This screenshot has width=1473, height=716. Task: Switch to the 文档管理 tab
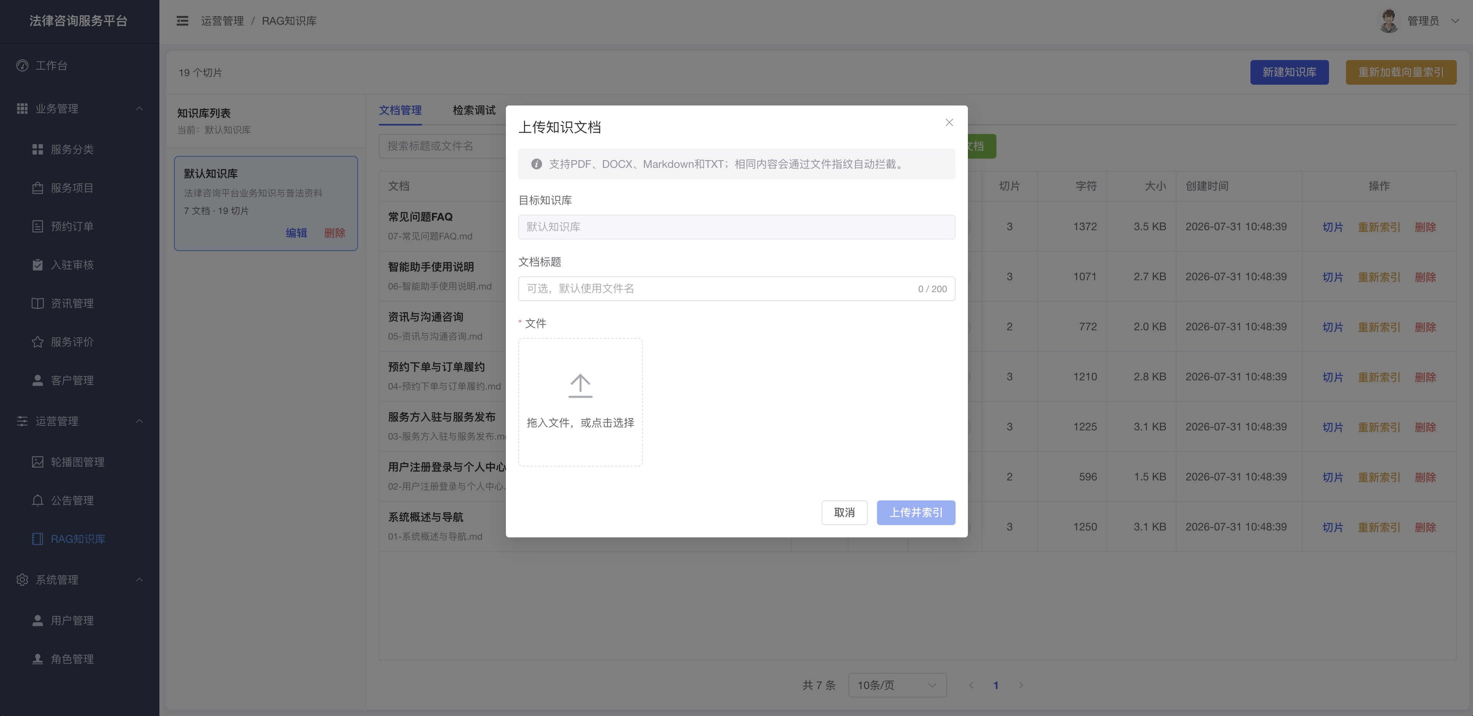coord(400,110)
